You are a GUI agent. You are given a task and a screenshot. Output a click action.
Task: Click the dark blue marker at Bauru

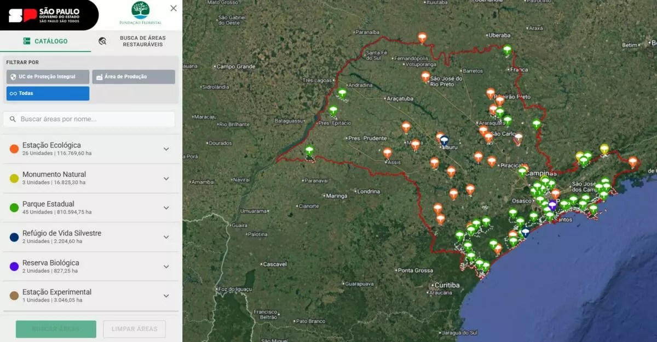tap(444, 140)
